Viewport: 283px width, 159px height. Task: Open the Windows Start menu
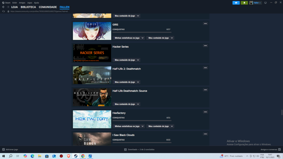pyautogui.click(x=4, y=156)
